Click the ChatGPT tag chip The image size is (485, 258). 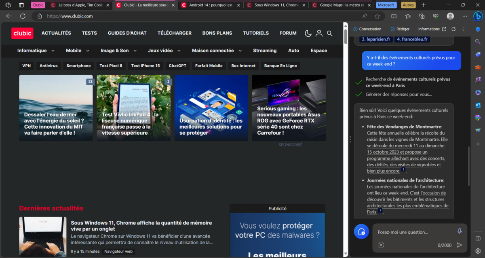pyautogui.click(x=177, y=66)
